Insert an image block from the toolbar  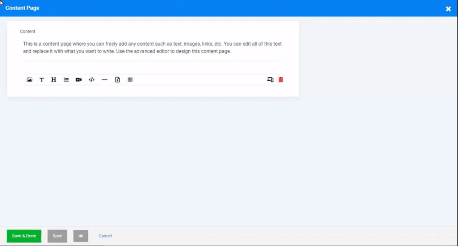29,80
